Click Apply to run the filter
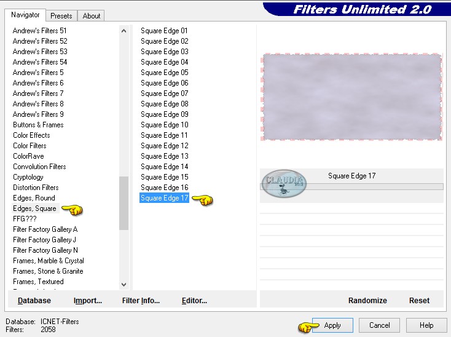Viewport: 451px width, 337px height. pos(332,325)
